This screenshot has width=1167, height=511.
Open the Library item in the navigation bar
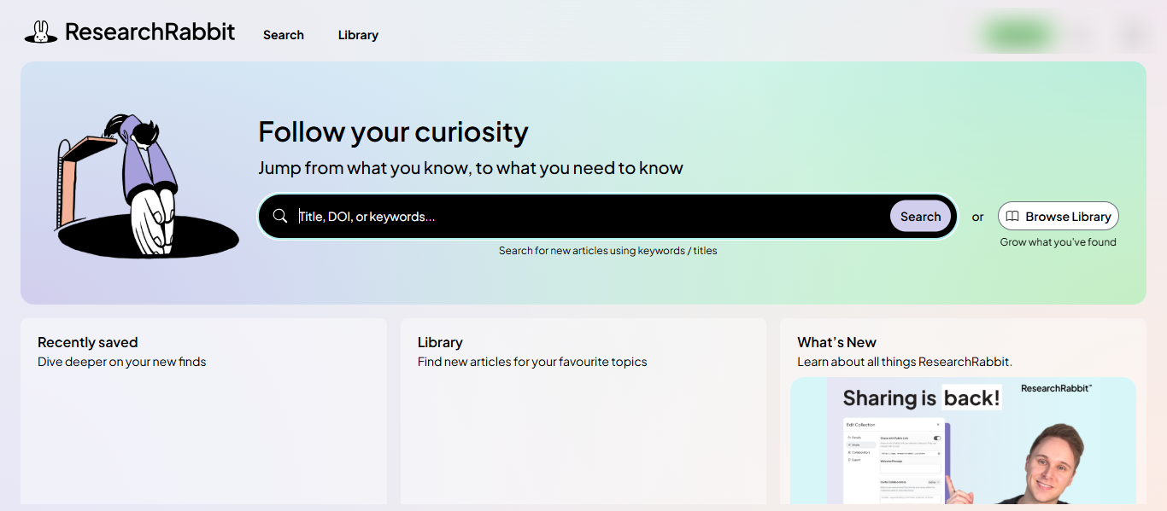[357, 35]
